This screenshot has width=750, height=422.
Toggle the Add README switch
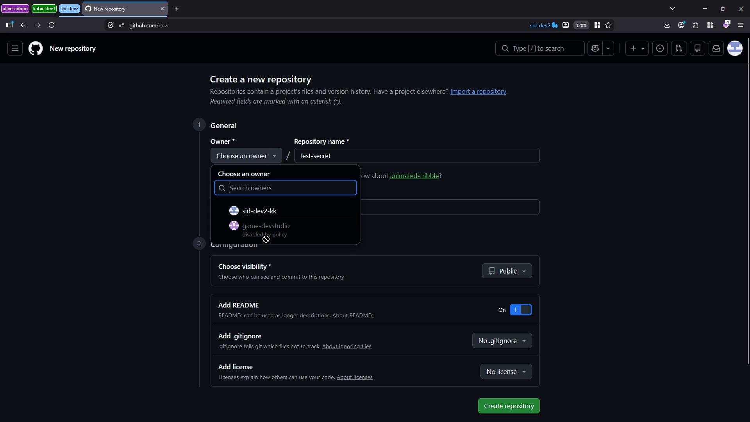521,310
